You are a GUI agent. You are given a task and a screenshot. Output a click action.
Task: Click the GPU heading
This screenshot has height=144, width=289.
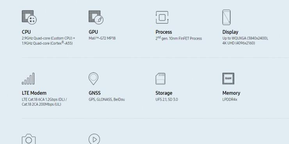[x=93, y=32]
